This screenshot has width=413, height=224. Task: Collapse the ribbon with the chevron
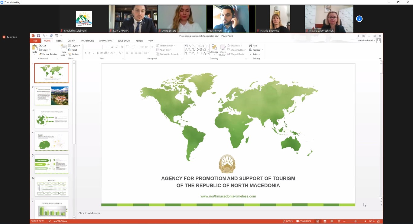pos(380,58)
